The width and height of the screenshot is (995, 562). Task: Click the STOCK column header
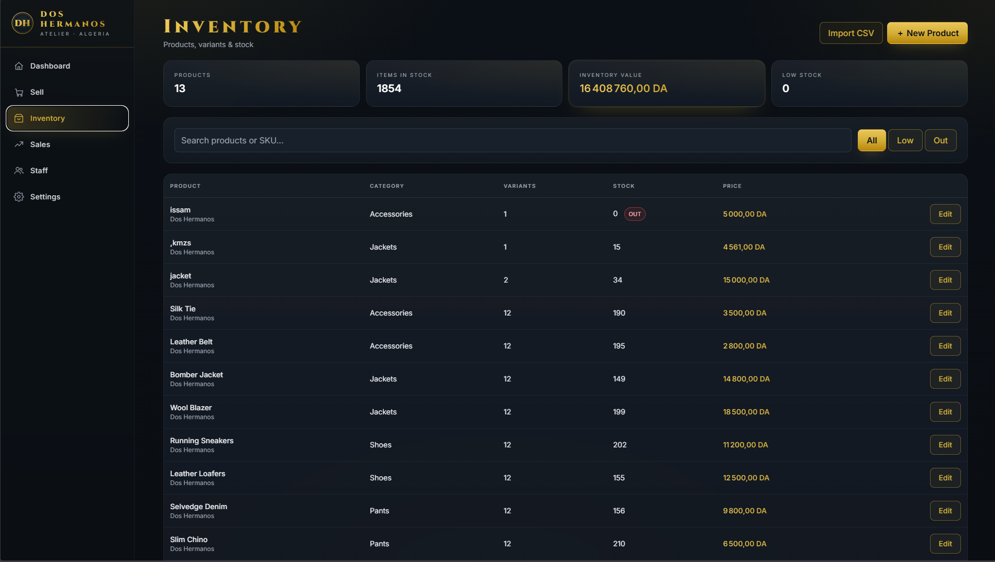coord(624,186)
